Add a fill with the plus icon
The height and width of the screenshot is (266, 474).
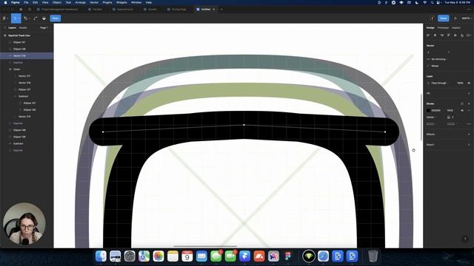coord(469,94)
